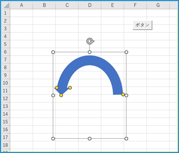The image size is (179, 153).
Task: Click the yellow handle right of arrowhead
Action: click(x=70, y=88)
